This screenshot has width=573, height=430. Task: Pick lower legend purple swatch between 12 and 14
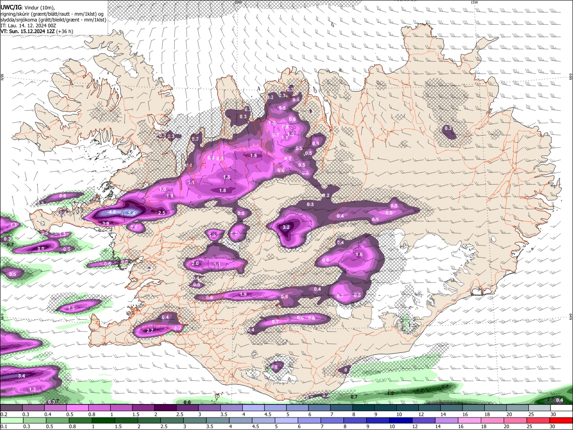pyautogui.click(x=423, y=421)
